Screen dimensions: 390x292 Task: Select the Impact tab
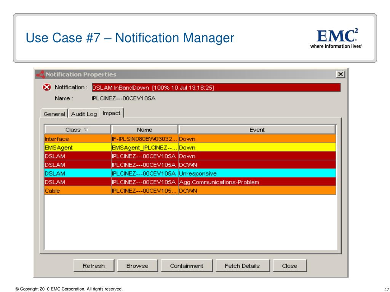tap(112, 113)
